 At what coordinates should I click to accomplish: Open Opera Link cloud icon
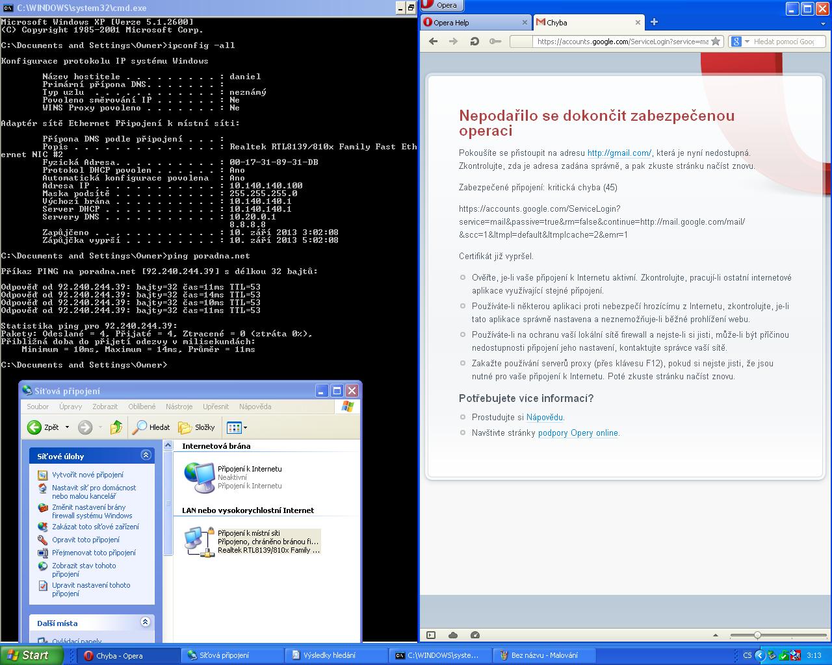(x=453, y=635)
